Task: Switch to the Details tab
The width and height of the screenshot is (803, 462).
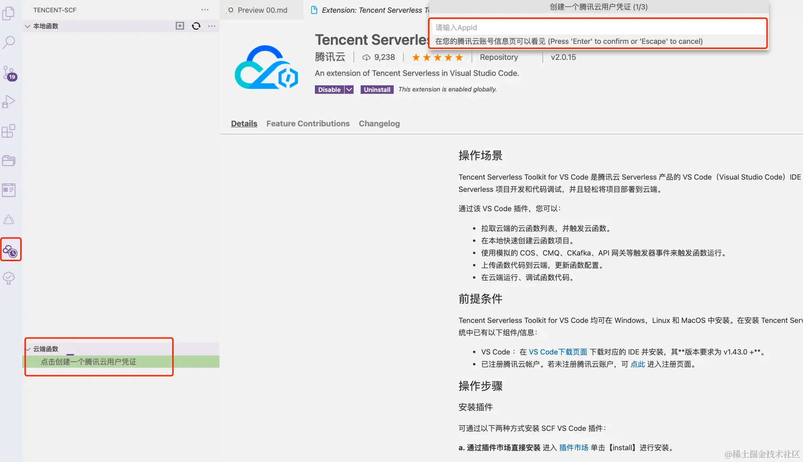Action: [244, 124]
